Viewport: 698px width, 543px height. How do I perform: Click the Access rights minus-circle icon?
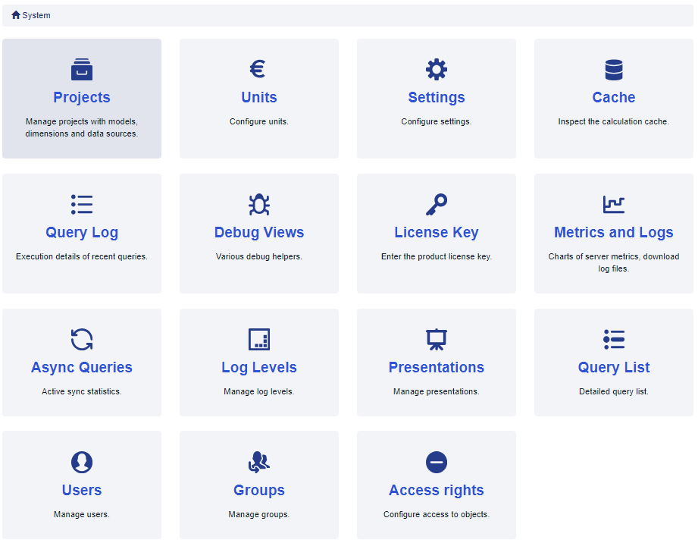pyautogui.click(x=437, y=463)
